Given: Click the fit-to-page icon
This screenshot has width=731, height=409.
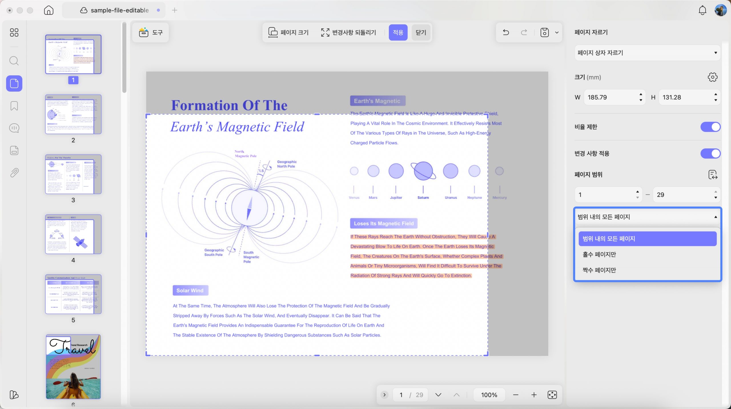Looking at the screenshot, I should (x=552, y=395).
